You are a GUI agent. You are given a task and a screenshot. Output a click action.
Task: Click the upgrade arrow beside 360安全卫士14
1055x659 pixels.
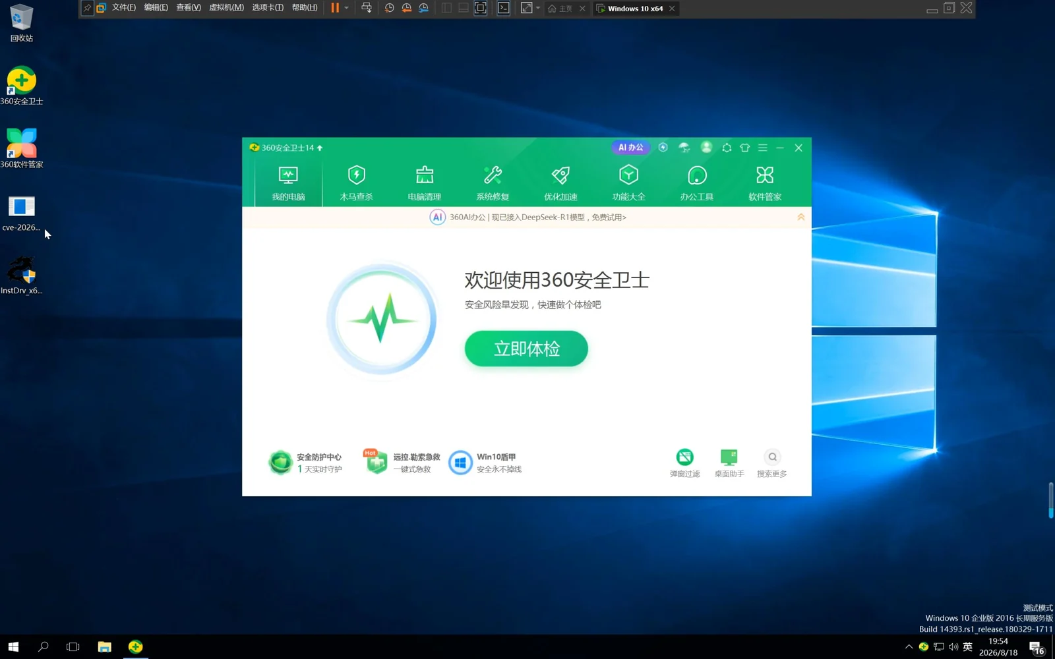(x=320, y=148)
